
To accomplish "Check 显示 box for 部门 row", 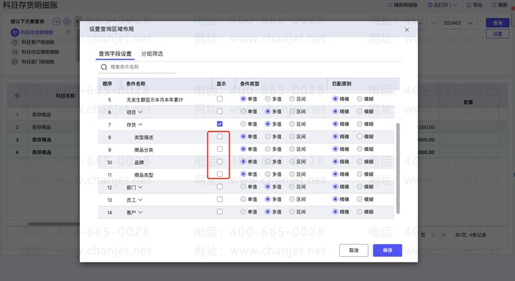I will tap(220, 186).
